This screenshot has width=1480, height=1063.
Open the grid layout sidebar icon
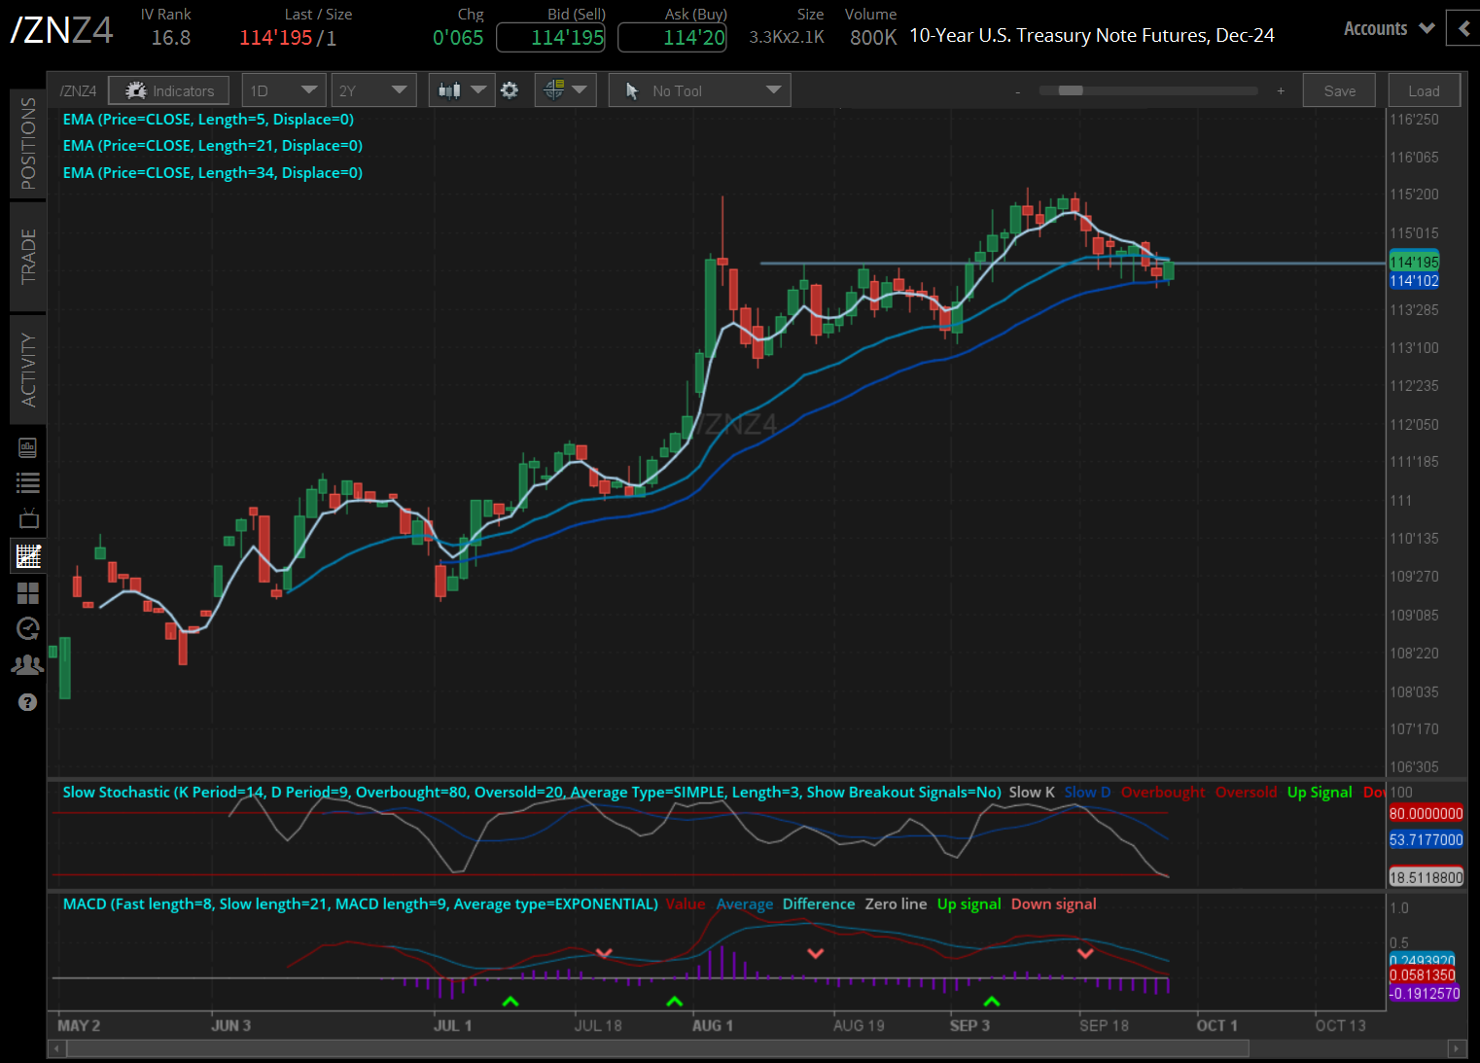coord(28,592)
